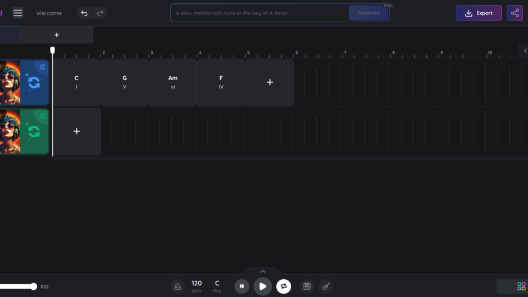This screenshot has height=297, width=528.
Task: Open the guitar instrument view
Action: (326, 286)
